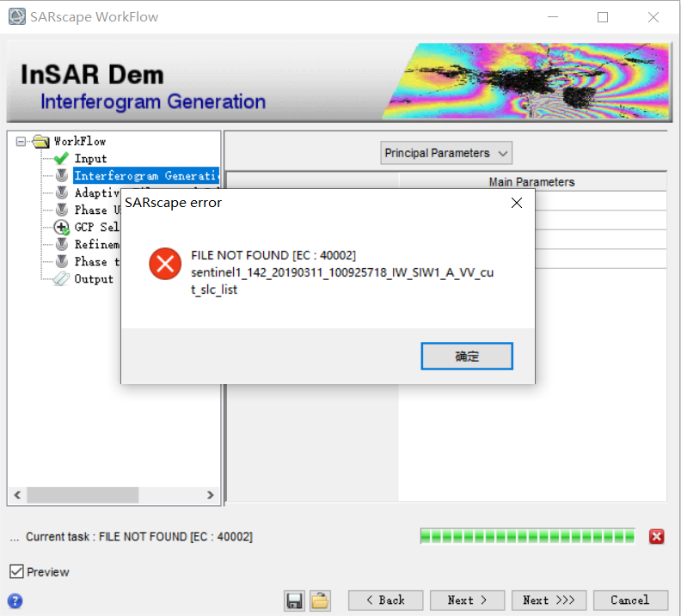Click the Output step tag icon
The width and height of the screenshot is (681, 616).
point(61,278)
